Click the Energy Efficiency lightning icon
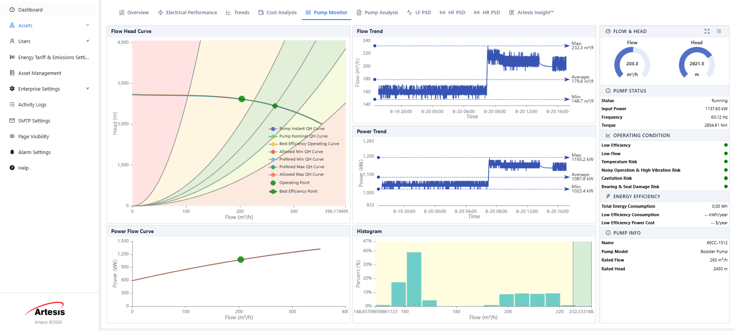The width and height of the screenshot is (735, 331). coord(608,196)
